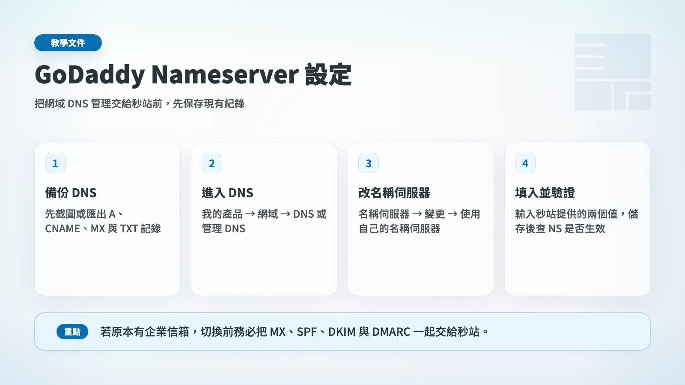Screen dimensions: 685x385
Task: Select the card title 進入 DNS
Action: pyautogui.click(x=228, y=193)
